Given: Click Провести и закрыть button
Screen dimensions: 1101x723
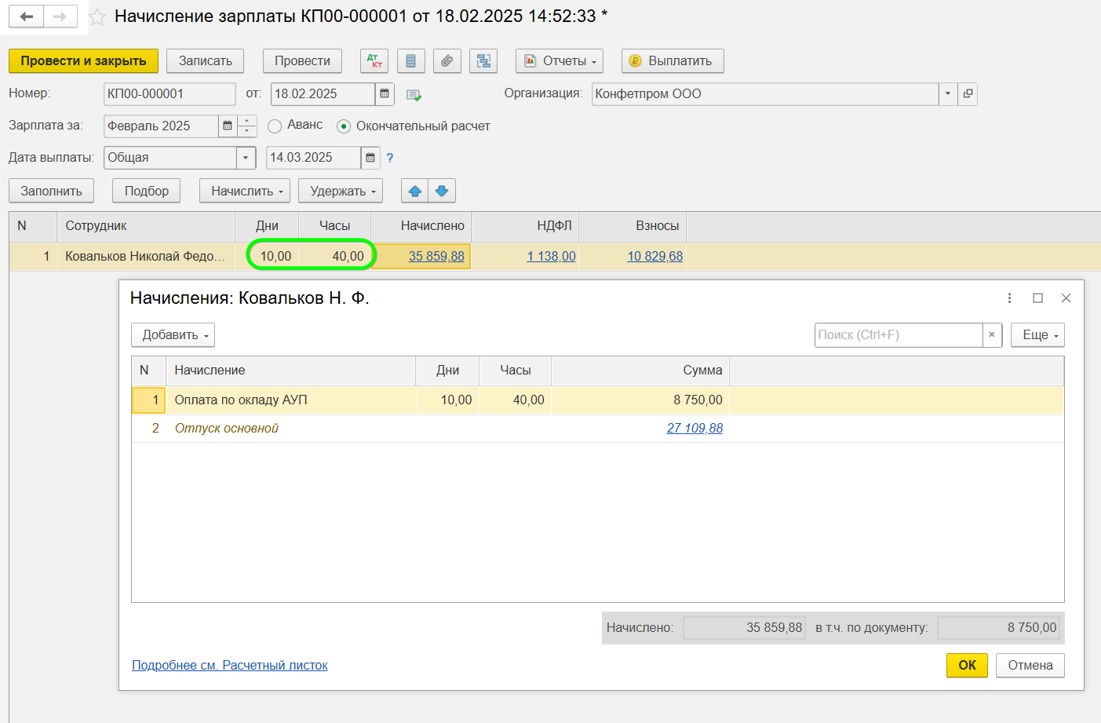Looking at the screenshot, I should click(83, 60).
